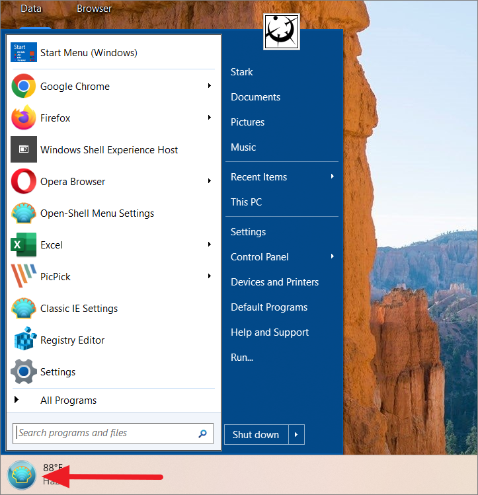Open Registry Editor via its cube icon
478x495 pixels.
(23, 340)
